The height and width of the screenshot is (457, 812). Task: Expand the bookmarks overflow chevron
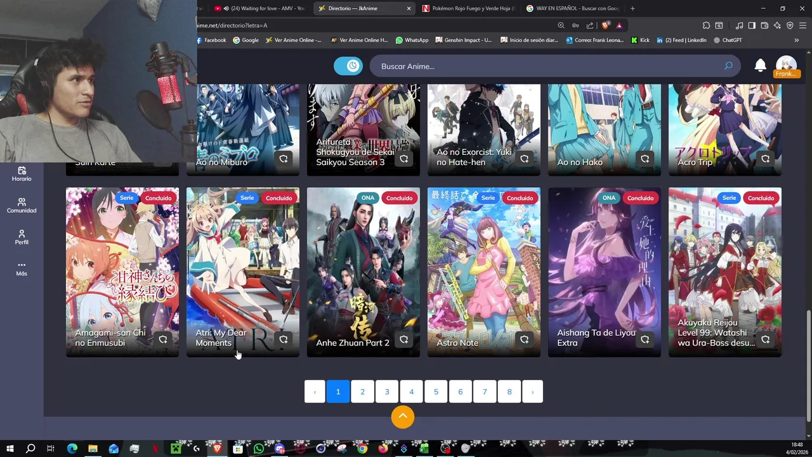(796, 40)
